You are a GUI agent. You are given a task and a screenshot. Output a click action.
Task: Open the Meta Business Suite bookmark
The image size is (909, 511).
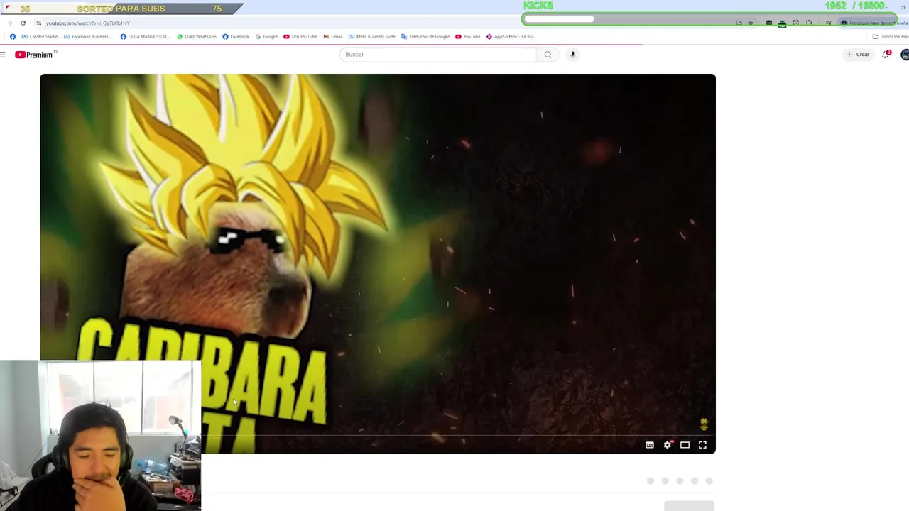click(371, 37)
